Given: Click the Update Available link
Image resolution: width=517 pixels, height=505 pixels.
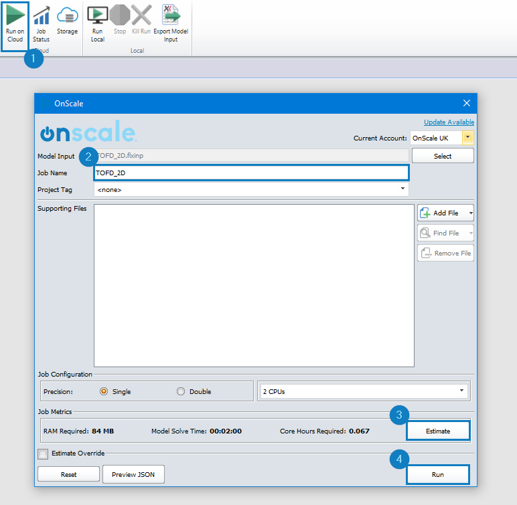Looking at the screenshot, I should pos(449,122).
